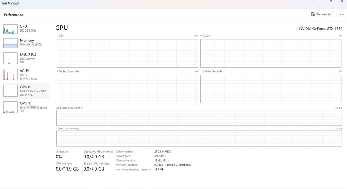Image resolution: width=347 pixels, height=189 pixels.
Task: Click the PCI bus 1 physical location value
Action: 172,165
